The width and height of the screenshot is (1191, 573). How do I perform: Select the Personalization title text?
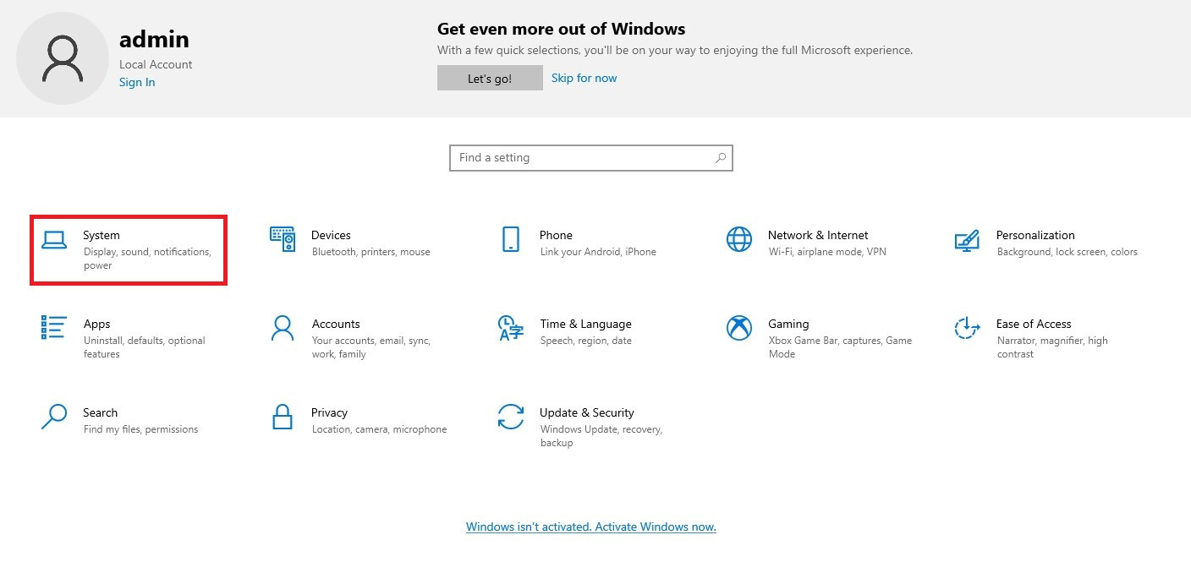click(1035, 235)
